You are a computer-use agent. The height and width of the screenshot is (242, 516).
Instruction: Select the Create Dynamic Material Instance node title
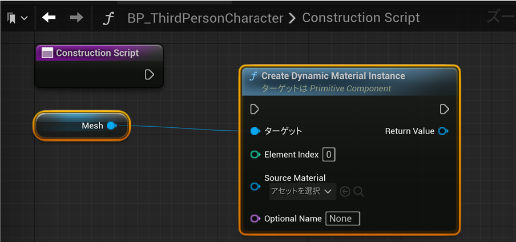click(x=333, y=76)
